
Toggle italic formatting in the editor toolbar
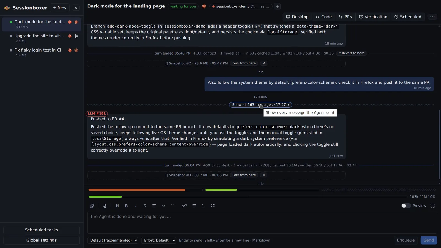click(136, 206)
